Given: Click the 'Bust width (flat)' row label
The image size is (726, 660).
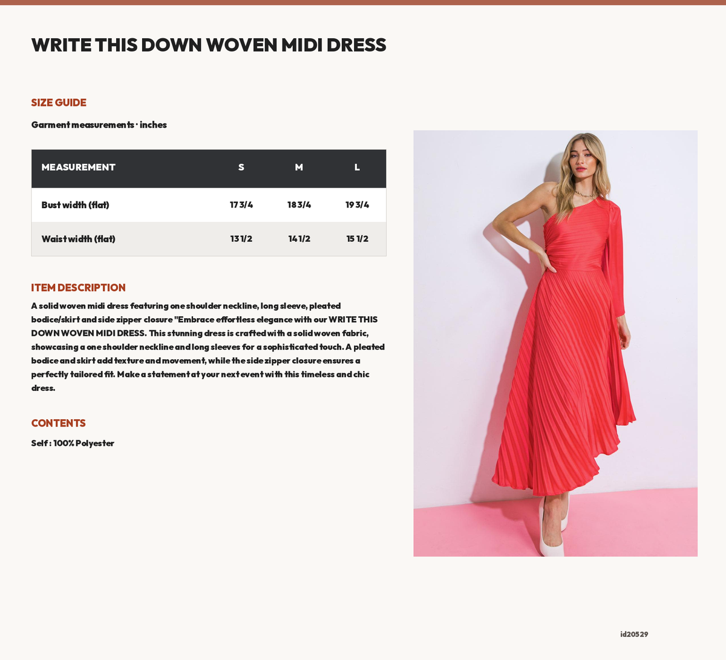Looking at the screenshot, I should click(75, 205).
